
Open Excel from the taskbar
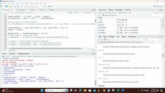tap(118, 90)
